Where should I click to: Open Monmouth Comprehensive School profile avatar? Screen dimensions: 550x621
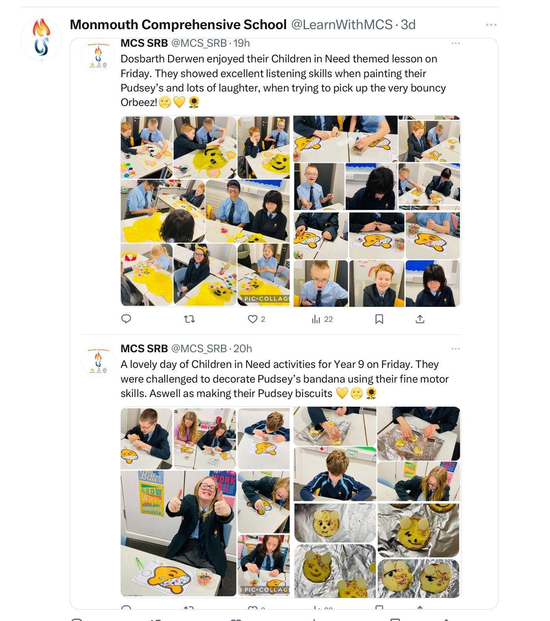[41, 39]
